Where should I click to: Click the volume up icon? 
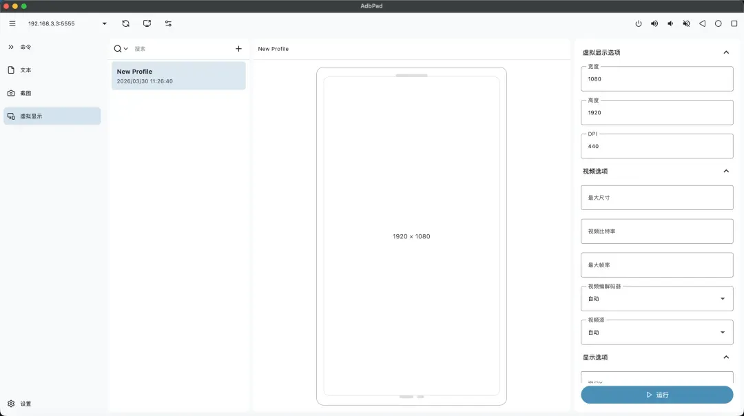pos(654,23)
